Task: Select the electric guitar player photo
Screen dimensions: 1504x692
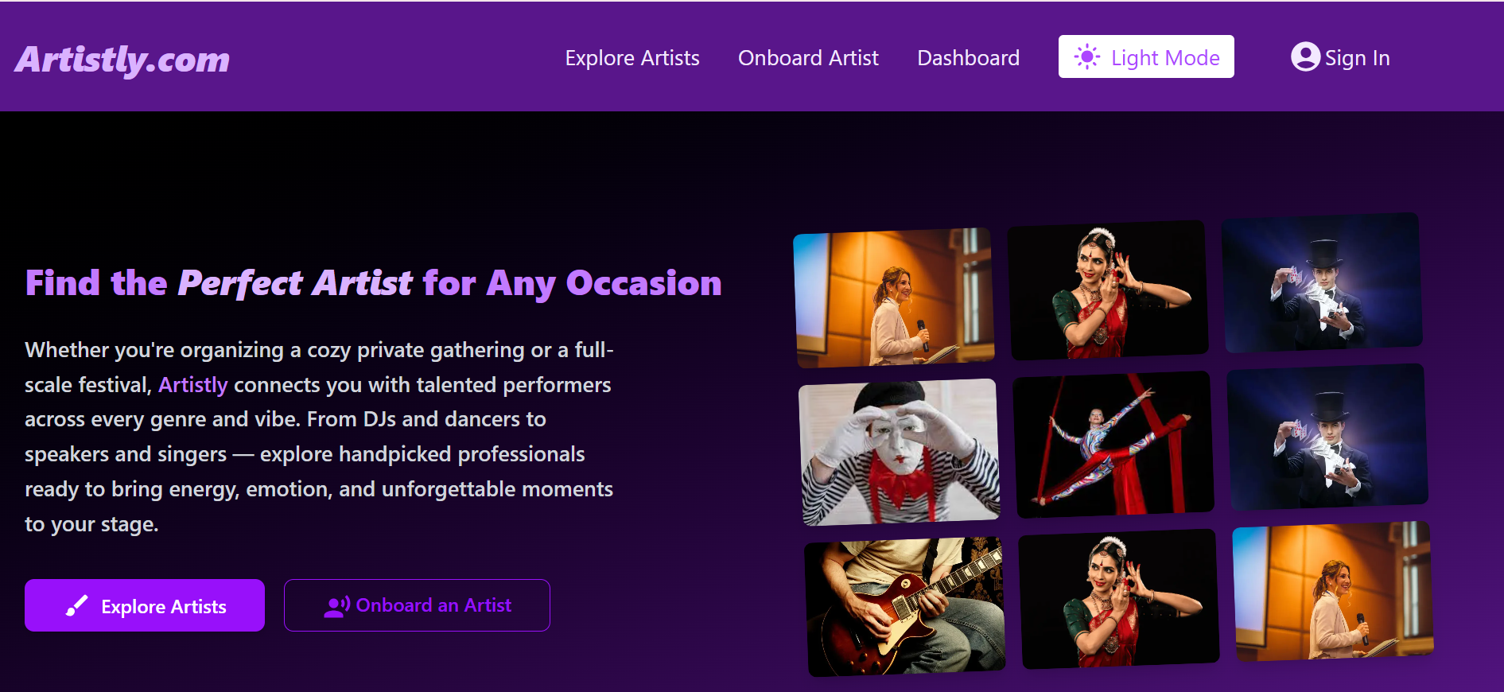Action: click(904, 606)
